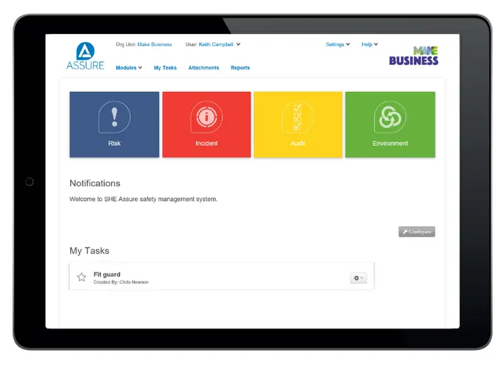
Task: Click 'Created By: Chris Newson' text
Action: [121, 283]
